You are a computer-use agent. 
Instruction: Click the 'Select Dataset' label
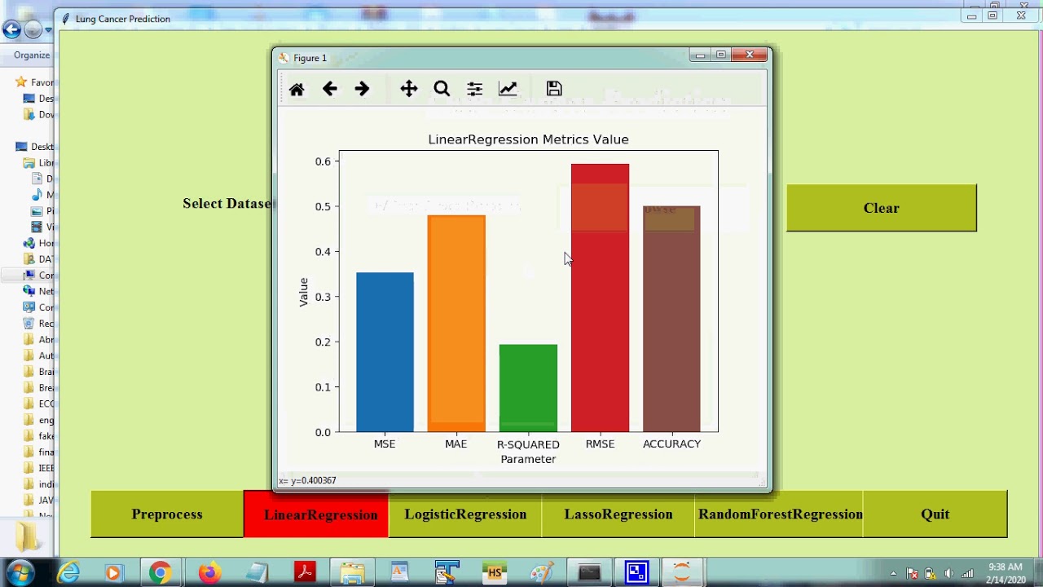[x=227, y=204]
